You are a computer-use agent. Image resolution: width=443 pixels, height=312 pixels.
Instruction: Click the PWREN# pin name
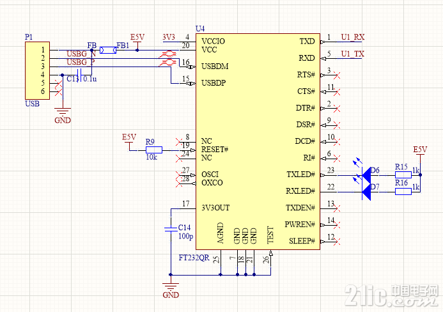coord(300,224)
